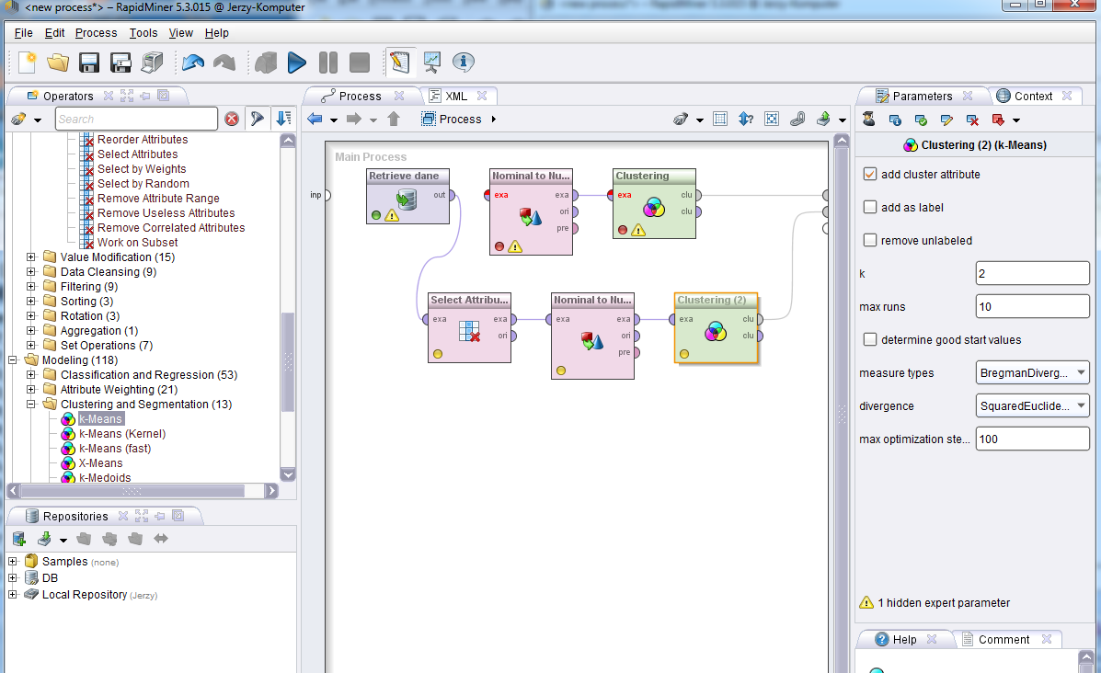Click the operator Search field

(x=136, y=119)
